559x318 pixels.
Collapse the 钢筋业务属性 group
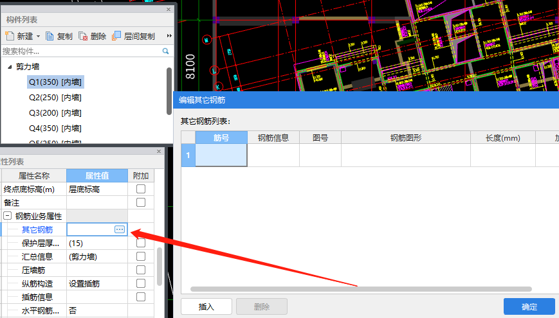(7, 215)
